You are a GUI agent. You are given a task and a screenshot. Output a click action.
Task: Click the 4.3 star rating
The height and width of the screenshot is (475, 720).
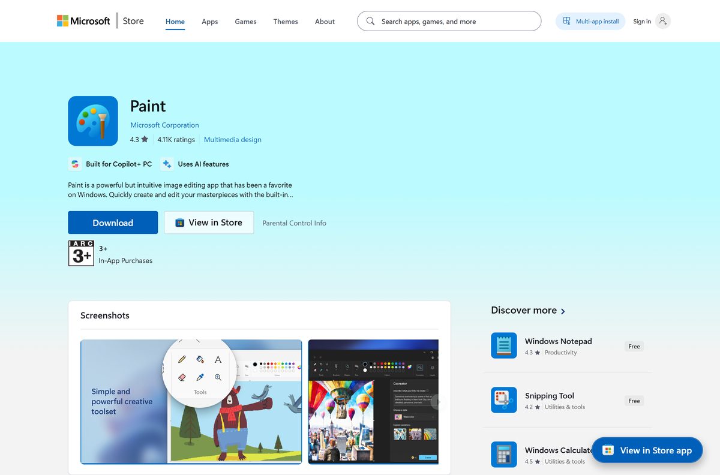(x=139, y=139)
